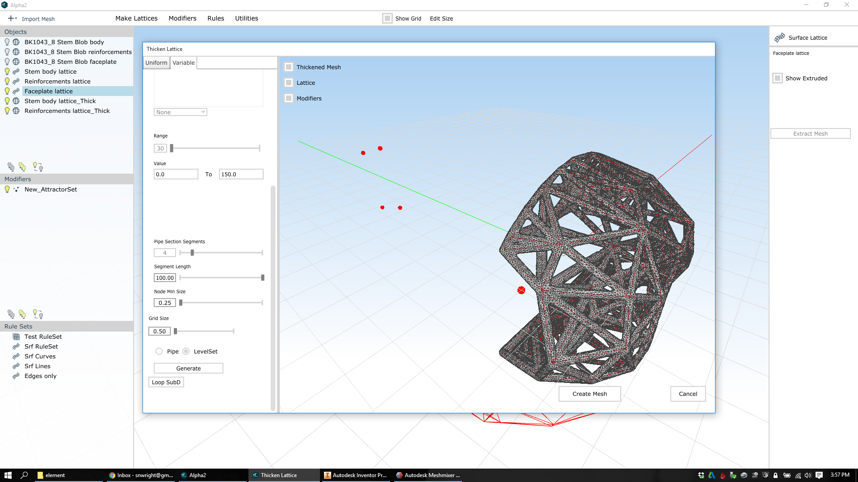The image size is (858, 482).
Task: Toggle visibility bulb for Reinforcements lattice
Action: coord(7,81)
